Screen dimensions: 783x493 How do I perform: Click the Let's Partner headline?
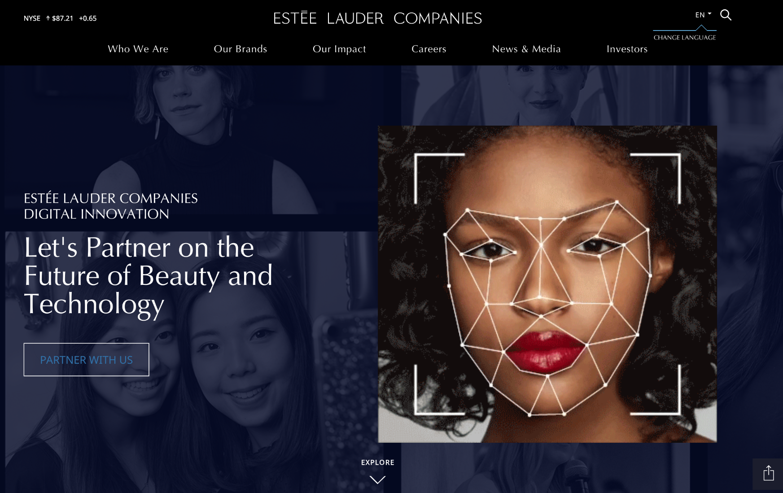coord(148,276)
